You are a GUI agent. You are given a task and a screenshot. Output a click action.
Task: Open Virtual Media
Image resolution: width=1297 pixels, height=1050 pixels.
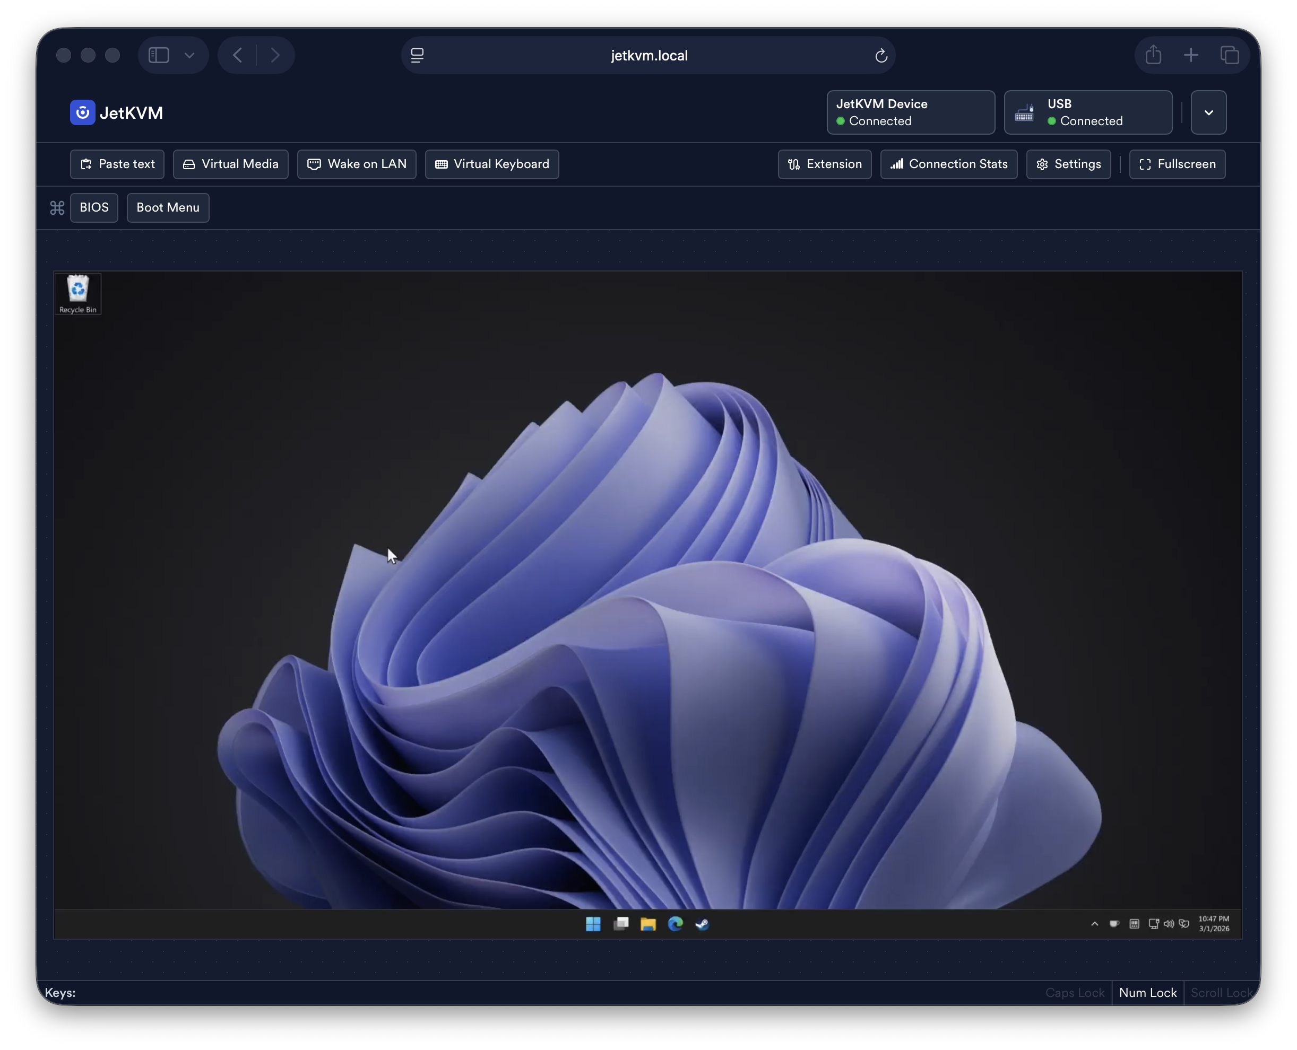(x=231, y=164)
